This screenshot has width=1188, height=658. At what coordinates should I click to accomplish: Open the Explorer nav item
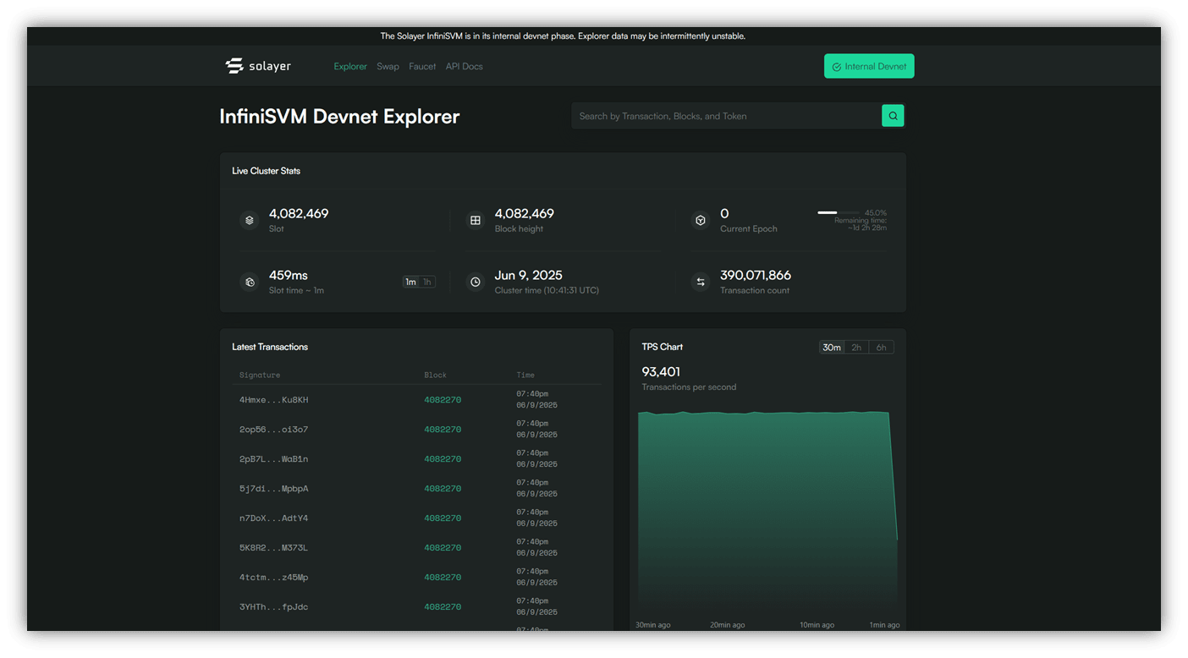[x=350, y=66]
